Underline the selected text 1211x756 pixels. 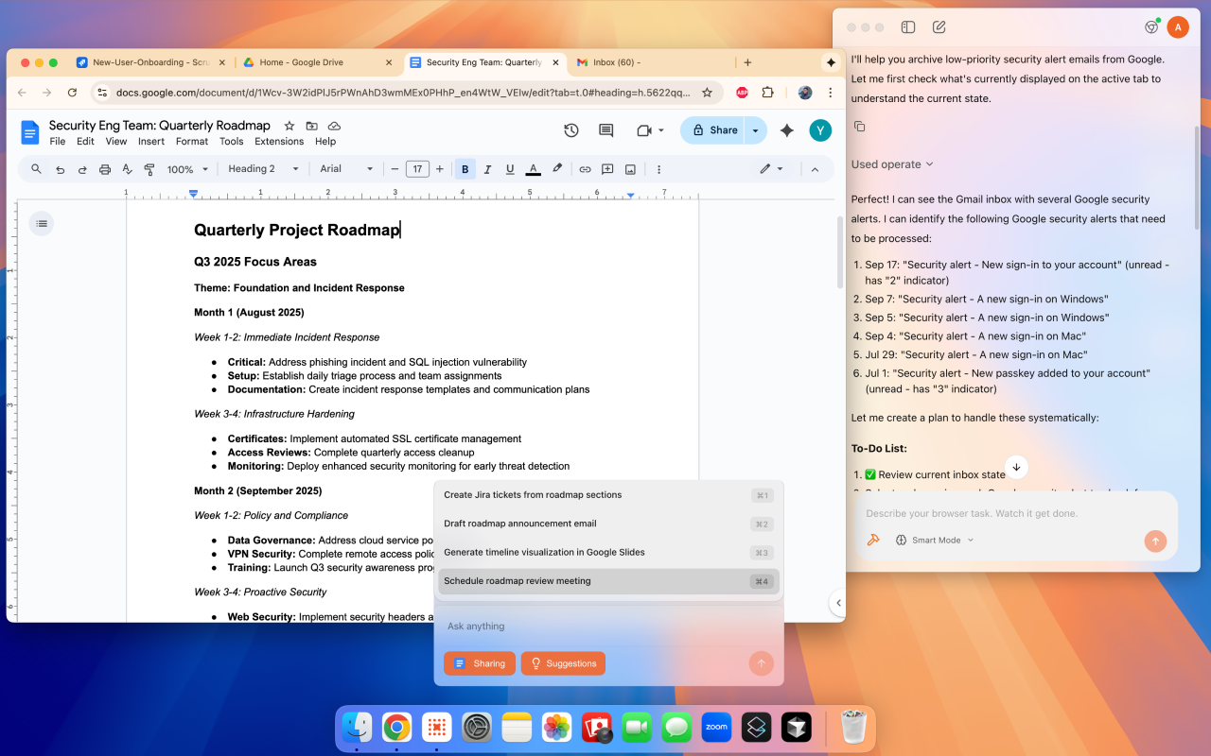coord(510,169)
